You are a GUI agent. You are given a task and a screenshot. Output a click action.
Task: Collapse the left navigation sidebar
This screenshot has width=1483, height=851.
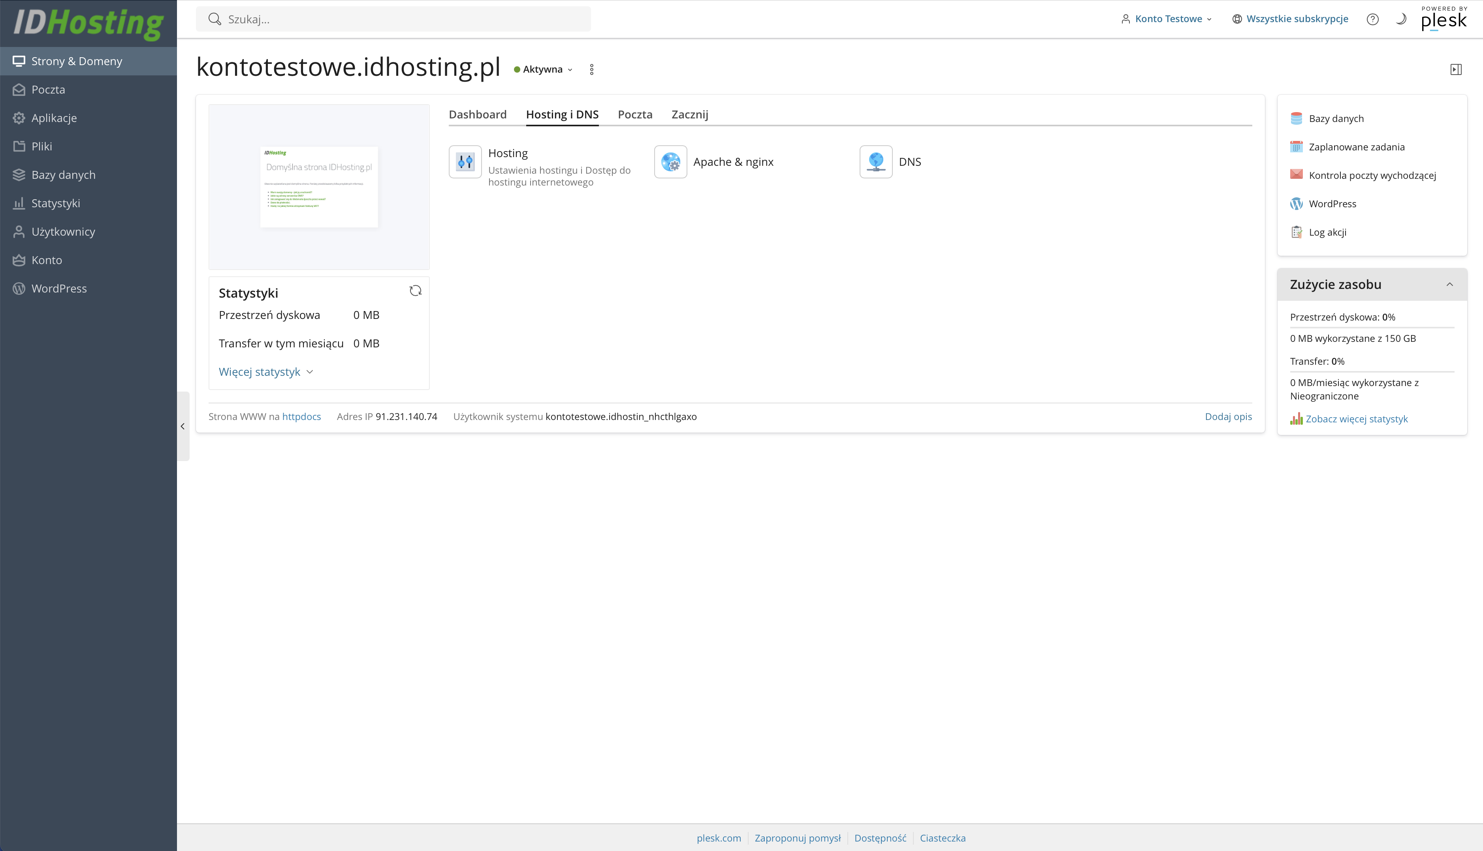click(183, 426)
